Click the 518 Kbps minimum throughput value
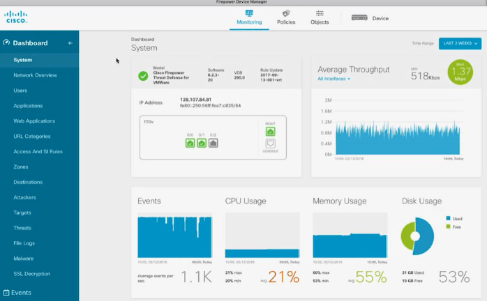This screenshot has height=301, width=487. click(x=425, y=76)
